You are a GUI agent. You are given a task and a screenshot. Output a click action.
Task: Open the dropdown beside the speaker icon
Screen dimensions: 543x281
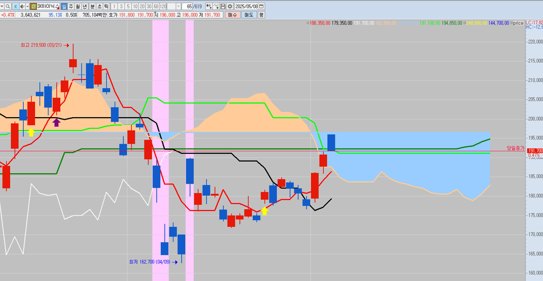tap(27, 6)
